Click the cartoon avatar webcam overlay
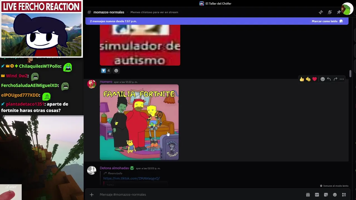This screenshot has height=200, width=356. [x=41, y=35]
